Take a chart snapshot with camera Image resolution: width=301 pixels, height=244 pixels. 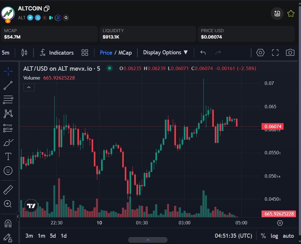[x=290, y=52]
